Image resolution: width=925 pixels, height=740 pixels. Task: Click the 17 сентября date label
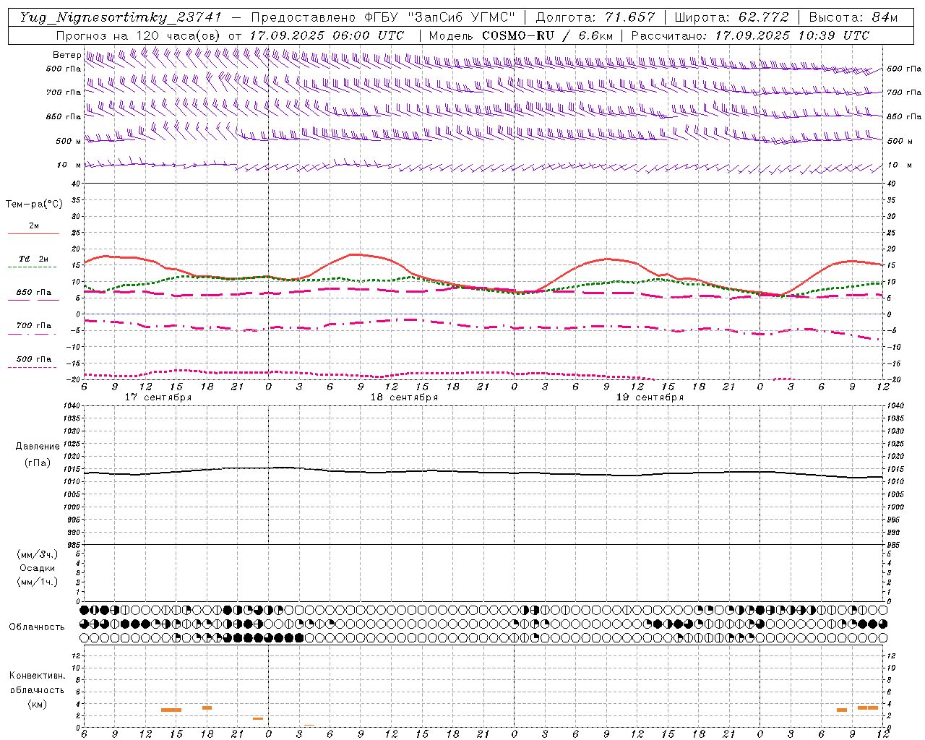point(158,397)
